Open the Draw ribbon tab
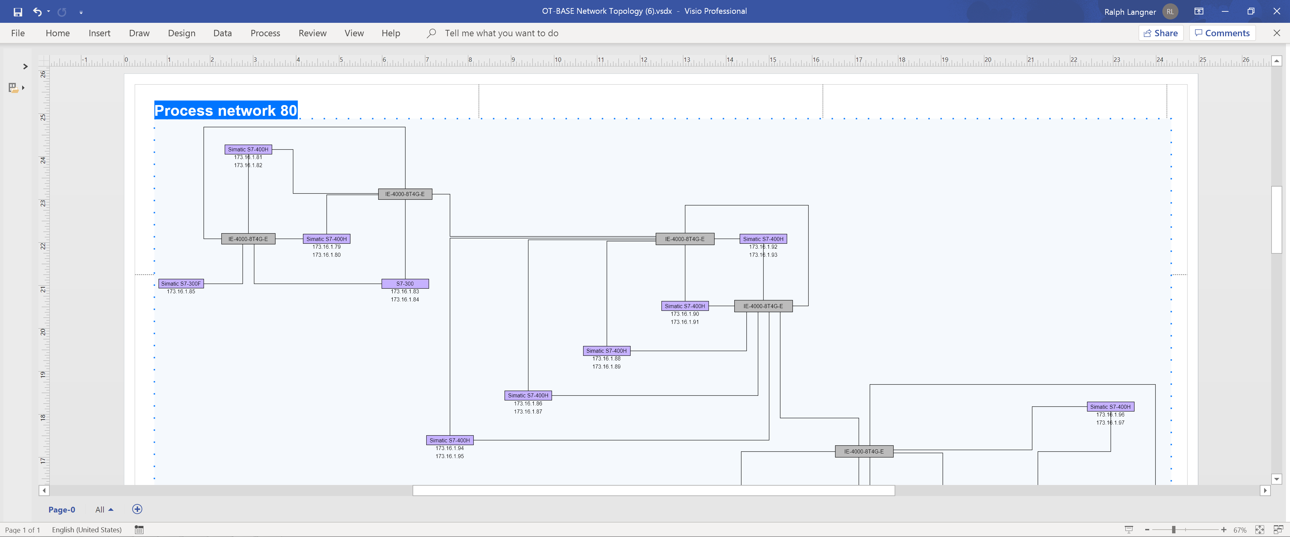Image resolution: width=1290 pixels, height=537 pixels. [139, 33]
